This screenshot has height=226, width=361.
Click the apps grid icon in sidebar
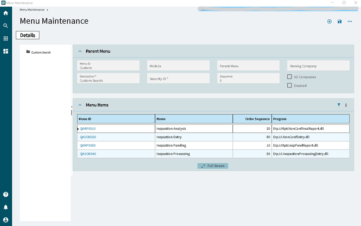5,38
